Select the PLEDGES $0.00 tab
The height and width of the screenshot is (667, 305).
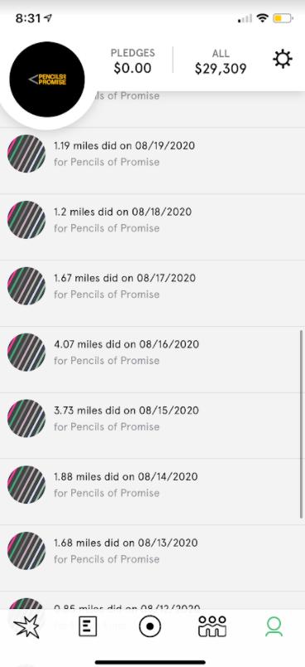pos(133,61)
